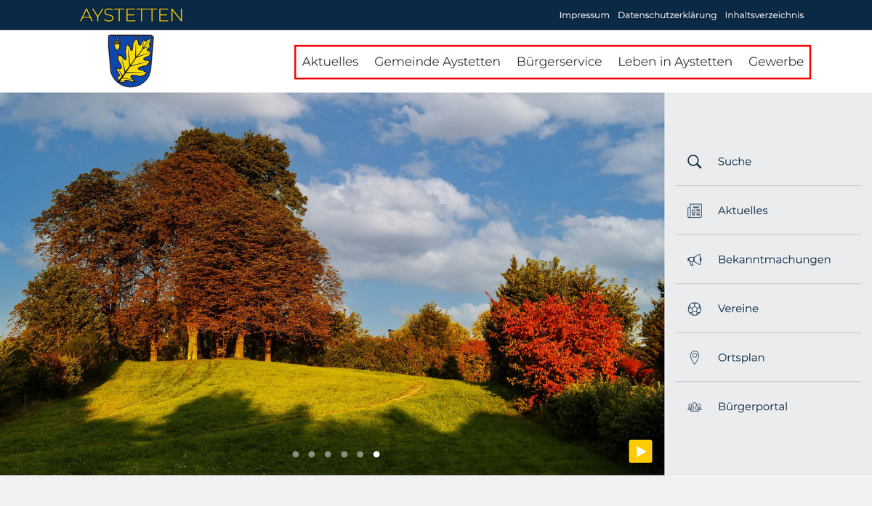The image size is (872, 506).
Task: Select the fourth slideshow dot
Action: 344,454
